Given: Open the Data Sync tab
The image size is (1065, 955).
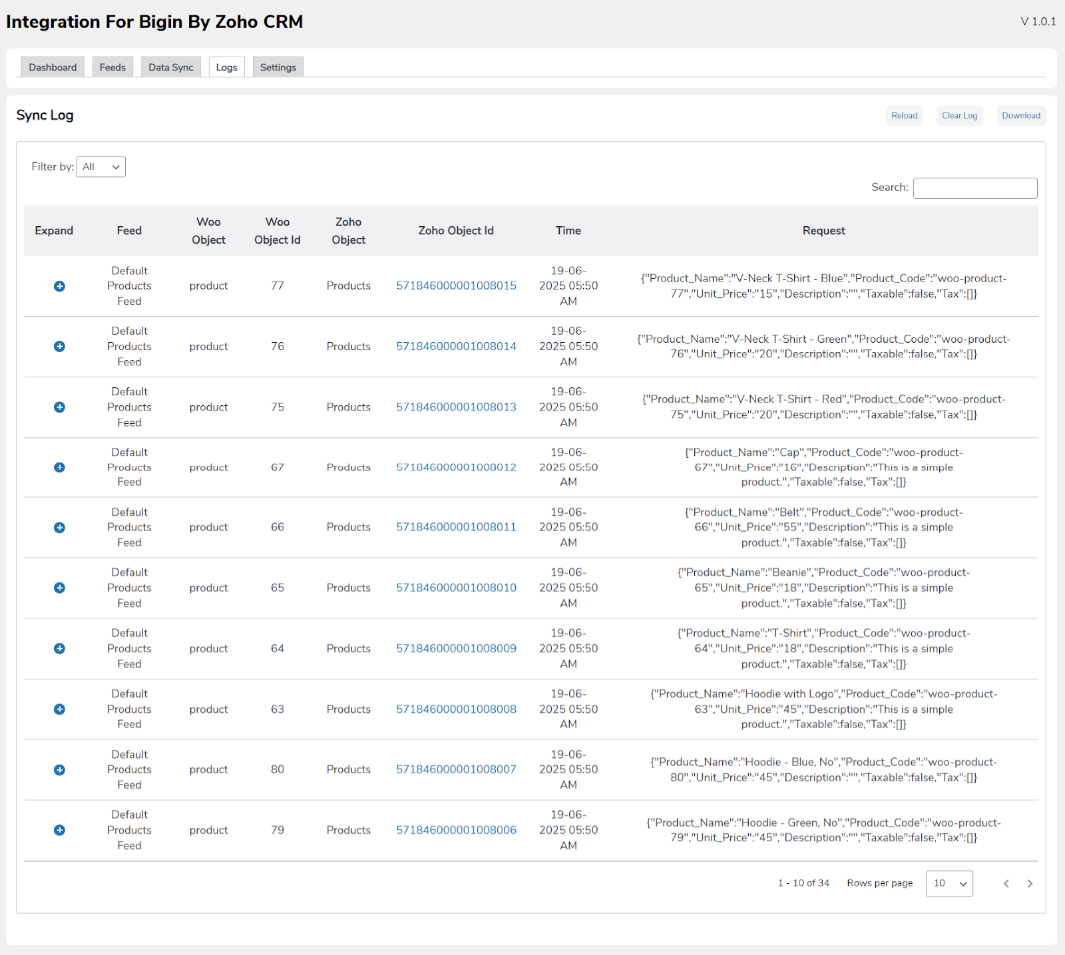Looking at the screenshot, I should (171, 67).
